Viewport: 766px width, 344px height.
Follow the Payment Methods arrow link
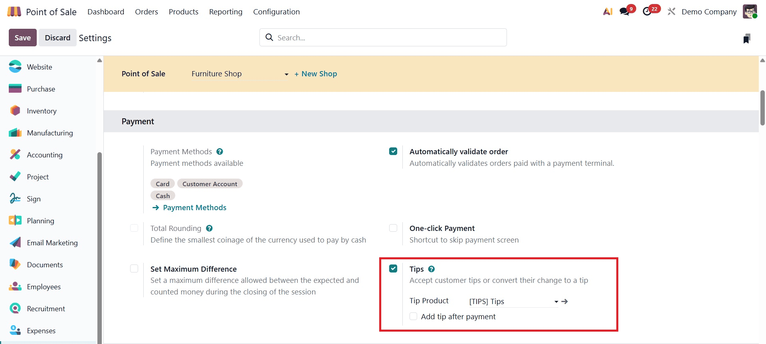pyautogui.click(x=190, y=207)
